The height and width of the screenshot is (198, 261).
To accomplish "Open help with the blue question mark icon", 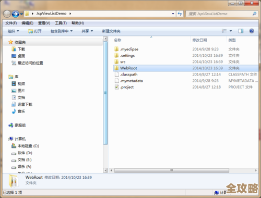I will coord(252,31).
